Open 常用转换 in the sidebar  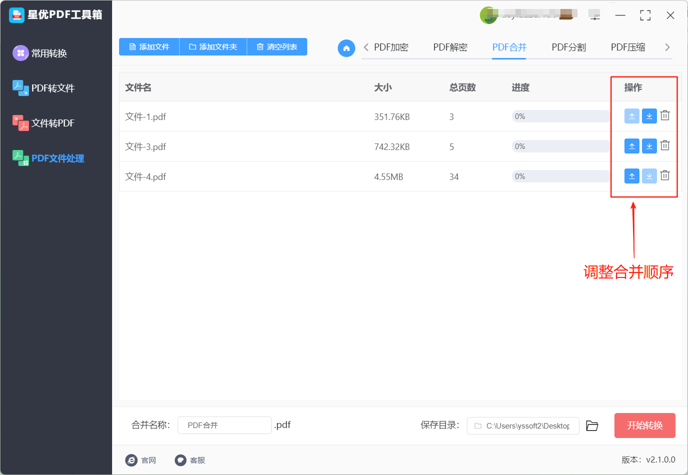(40, 53)
